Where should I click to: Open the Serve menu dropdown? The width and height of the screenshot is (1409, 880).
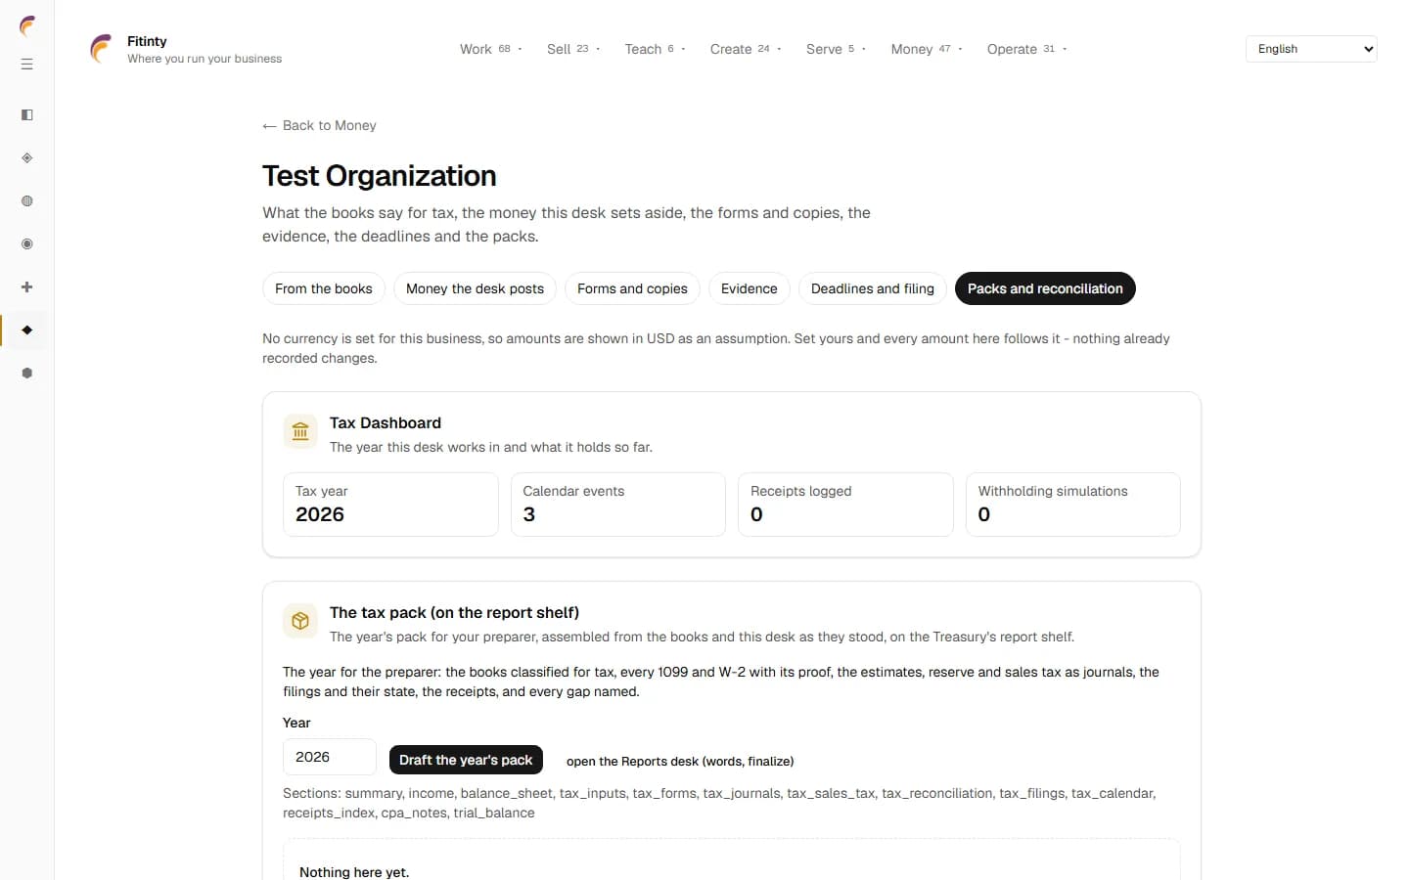[x=836, y=49]
